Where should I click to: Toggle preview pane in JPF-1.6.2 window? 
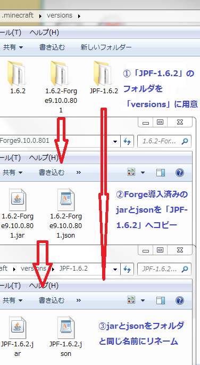(161, 301)
